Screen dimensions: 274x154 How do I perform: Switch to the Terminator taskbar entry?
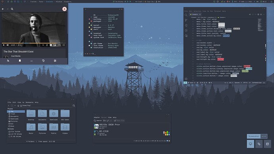[50, 2]
